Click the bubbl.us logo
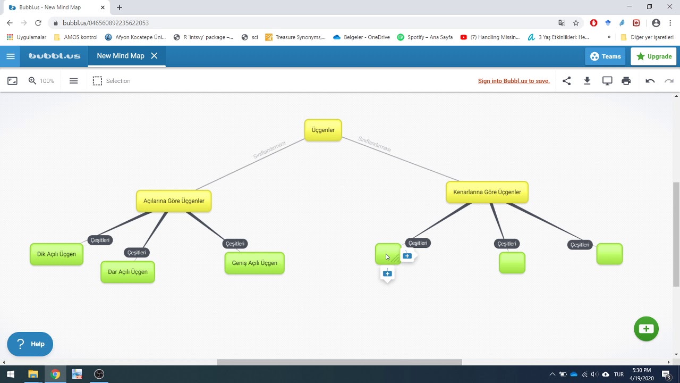Viewport: 680px width, 383px height. (x=54, y=56)
